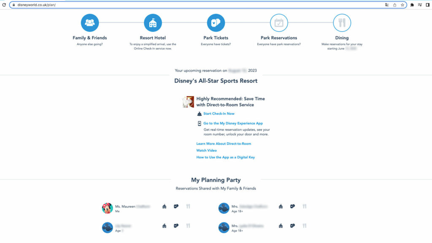Click the phone icon beside My Disney Experience App

(200, 124)
